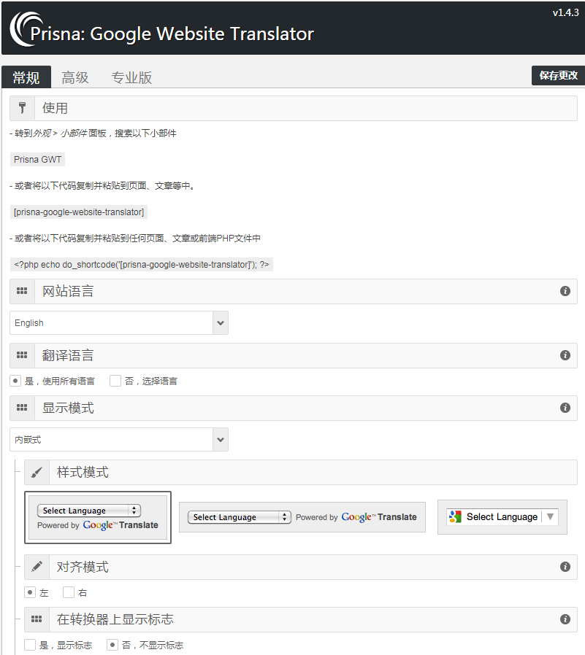
Task: Select radio 是，使用所有语言
Action: 15,381
